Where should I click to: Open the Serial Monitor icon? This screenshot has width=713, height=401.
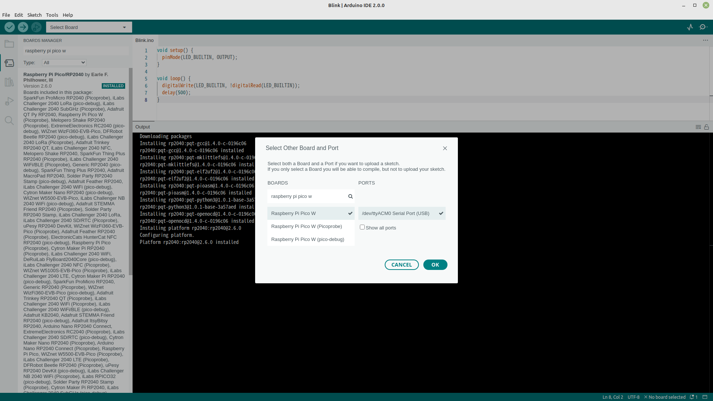click(703, 27)
